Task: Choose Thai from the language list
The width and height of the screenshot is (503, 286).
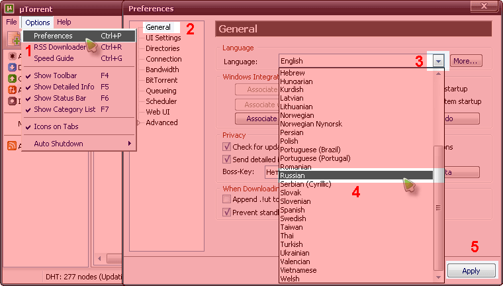Action: 356,236
